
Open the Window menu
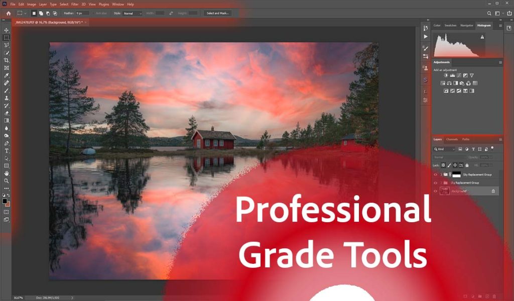[x=118, y=4]
